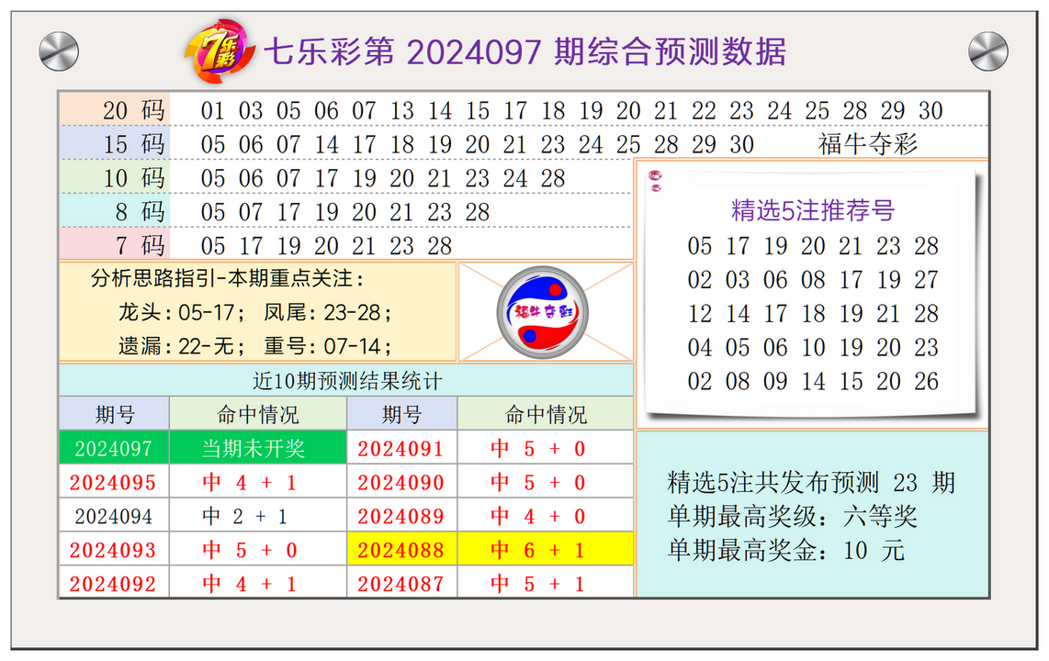Click the left 期号 column header
This screenshot has width=1049, height=661.
coord(115,414)
